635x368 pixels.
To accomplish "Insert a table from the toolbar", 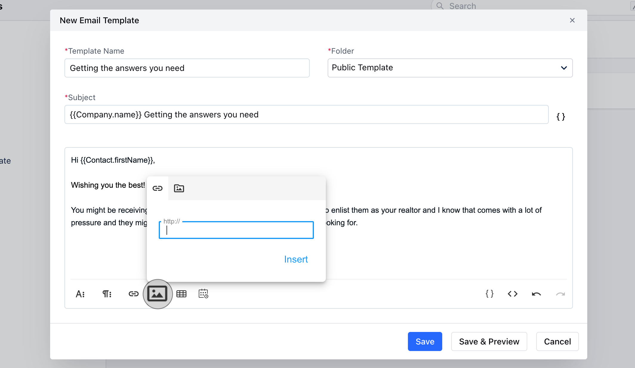I will click(181, 294).
